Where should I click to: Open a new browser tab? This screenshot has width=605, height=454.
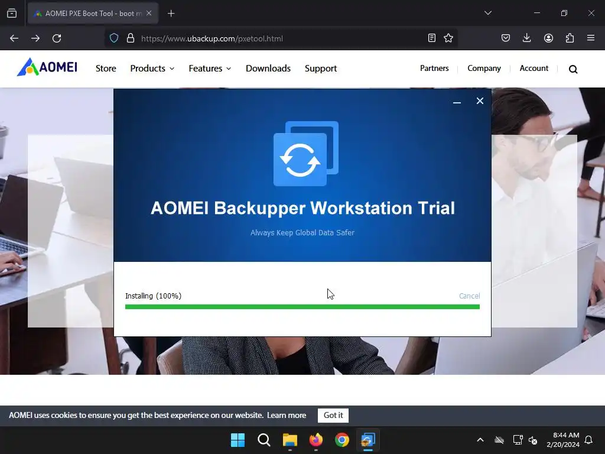171,14
